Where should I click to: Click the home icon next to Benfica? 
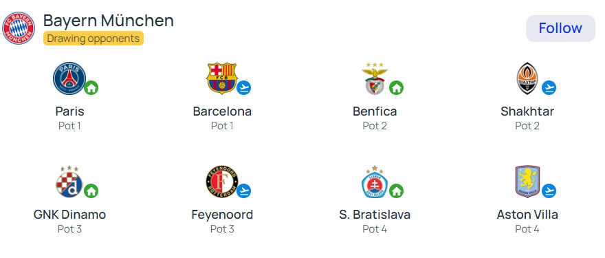click(x=396, y=87)
